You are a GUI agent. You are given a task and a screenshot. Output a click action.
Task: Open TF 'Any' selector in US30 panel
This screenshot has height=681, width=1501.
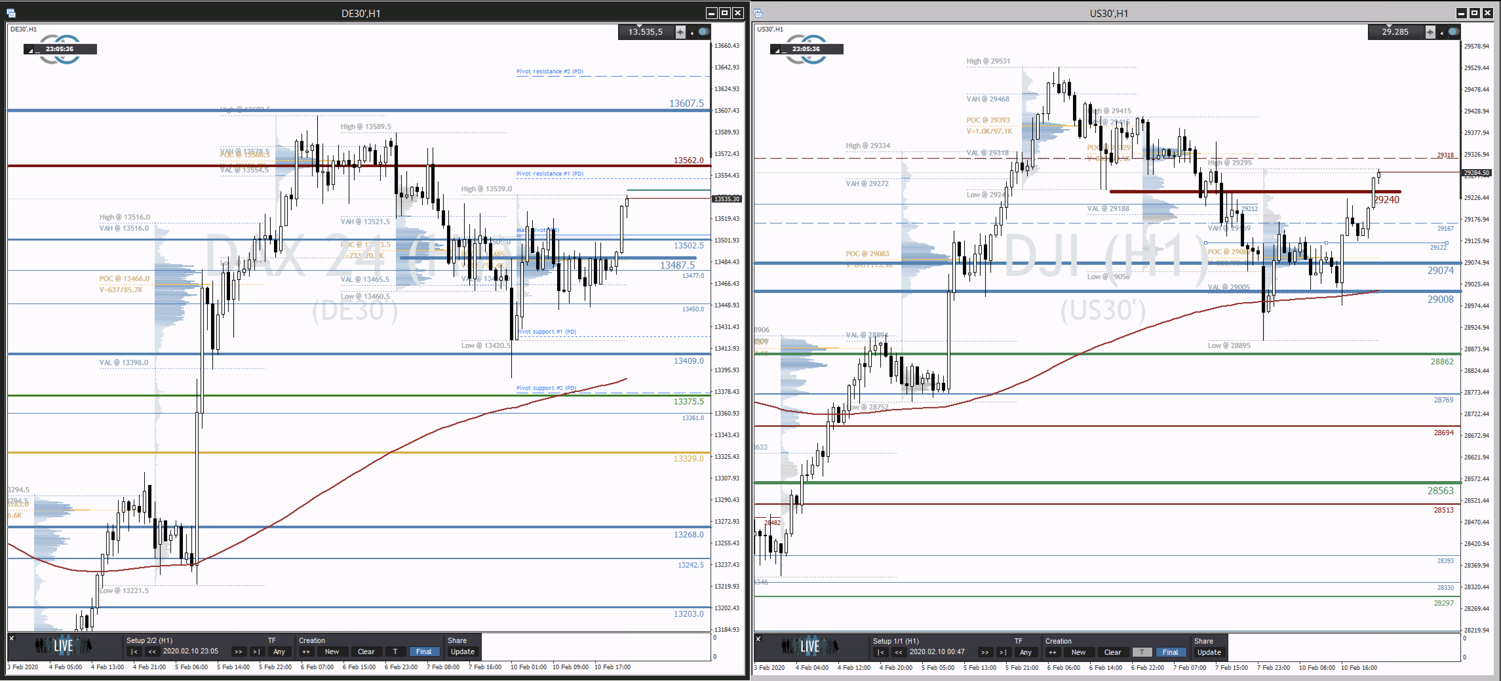pos(1025,652)
